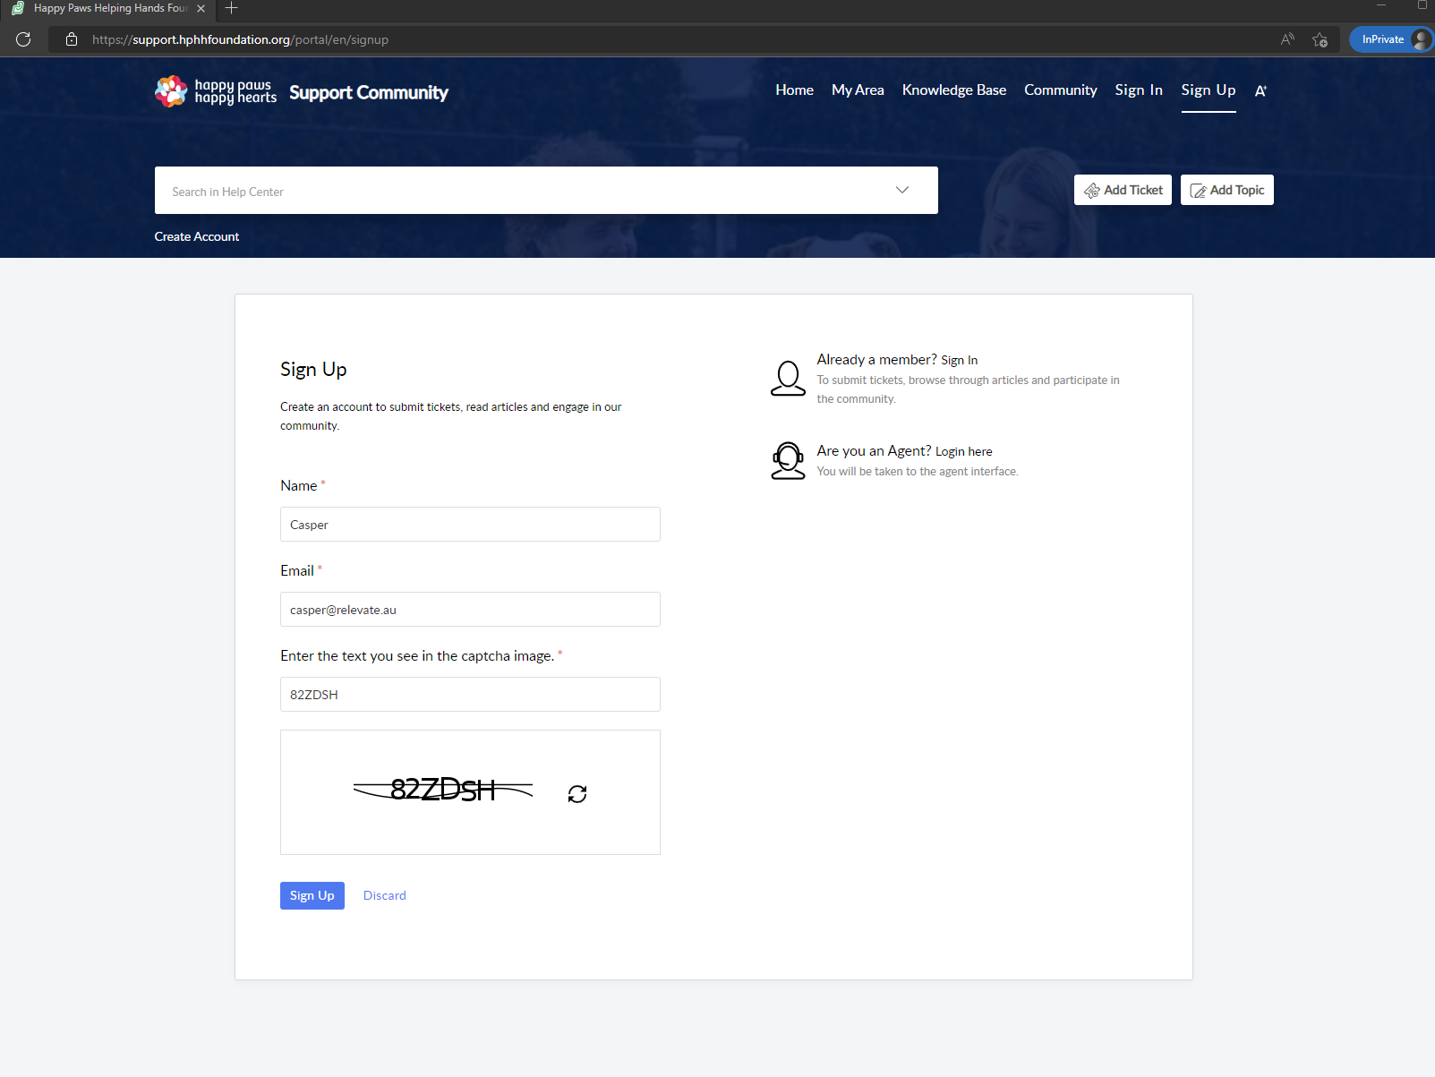This screenshot has width=1435, height=1077.
Task: Discard the sign up form
Action: click(x=384, y=895)
